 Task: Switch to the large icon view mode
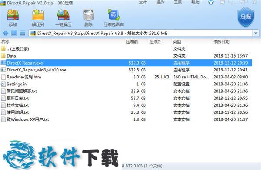pos(14,33)
